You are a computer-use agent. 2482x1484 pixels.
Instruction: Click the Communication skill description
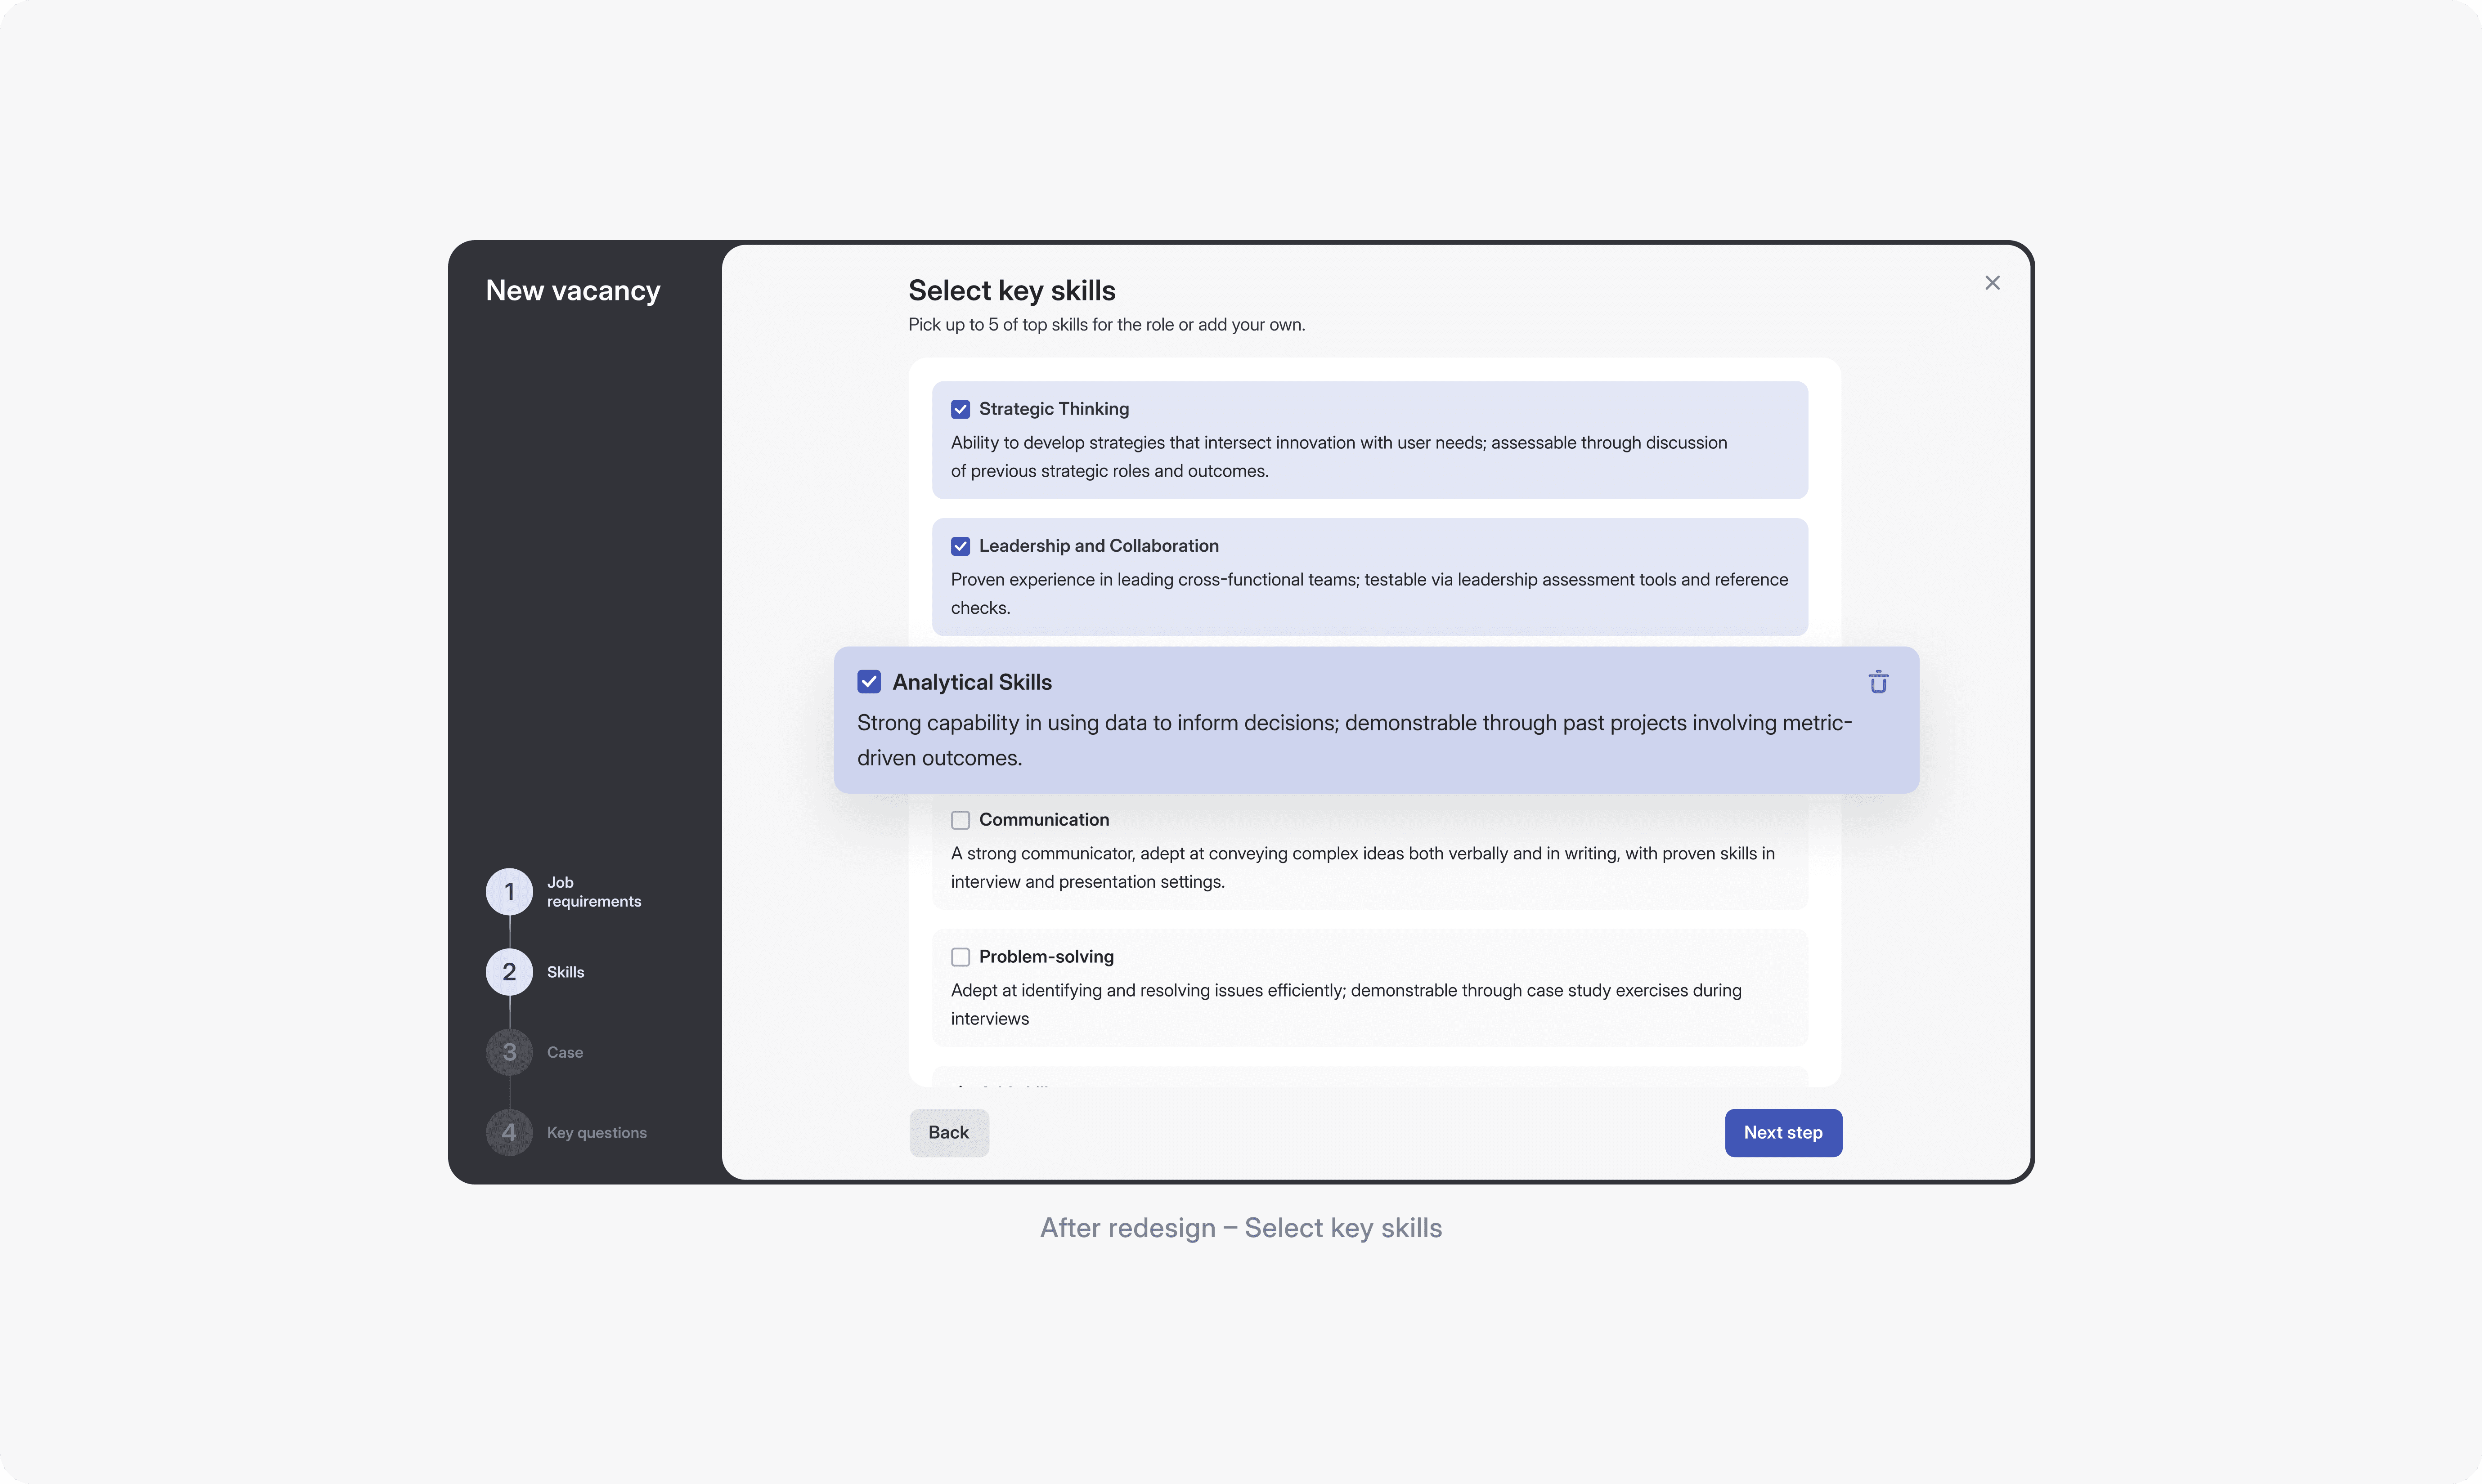[x=1363, y=868]
